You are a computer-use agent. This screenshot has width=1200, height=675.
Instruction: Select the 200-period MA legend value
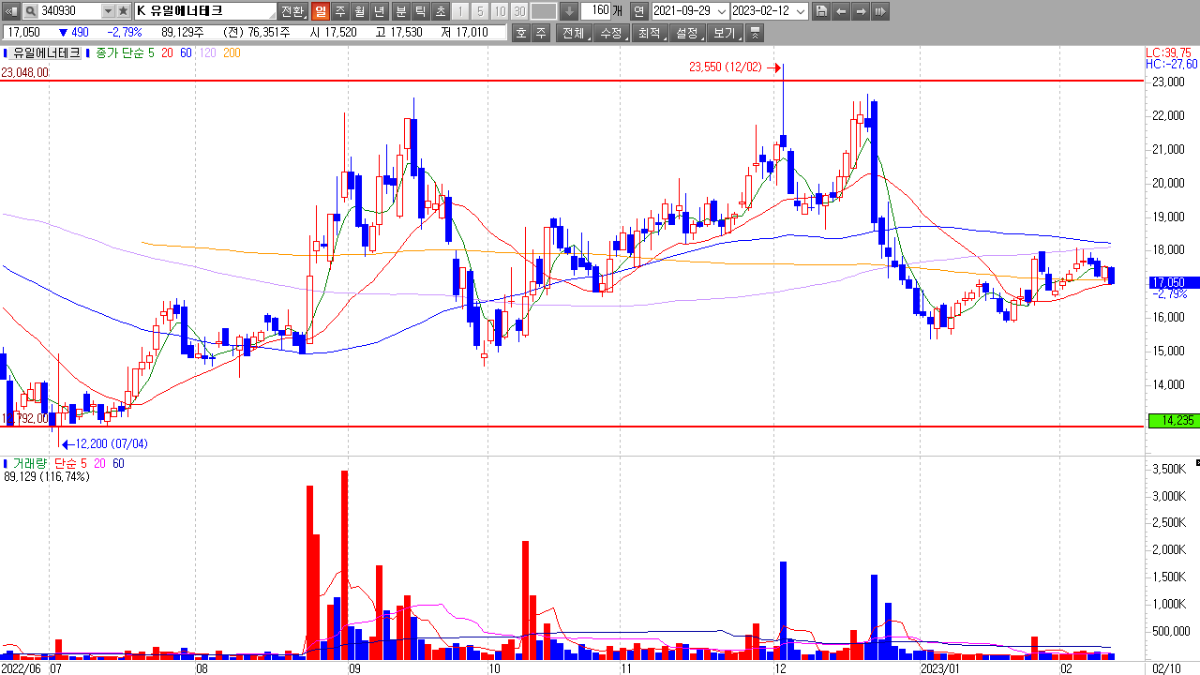coord(231,53)
